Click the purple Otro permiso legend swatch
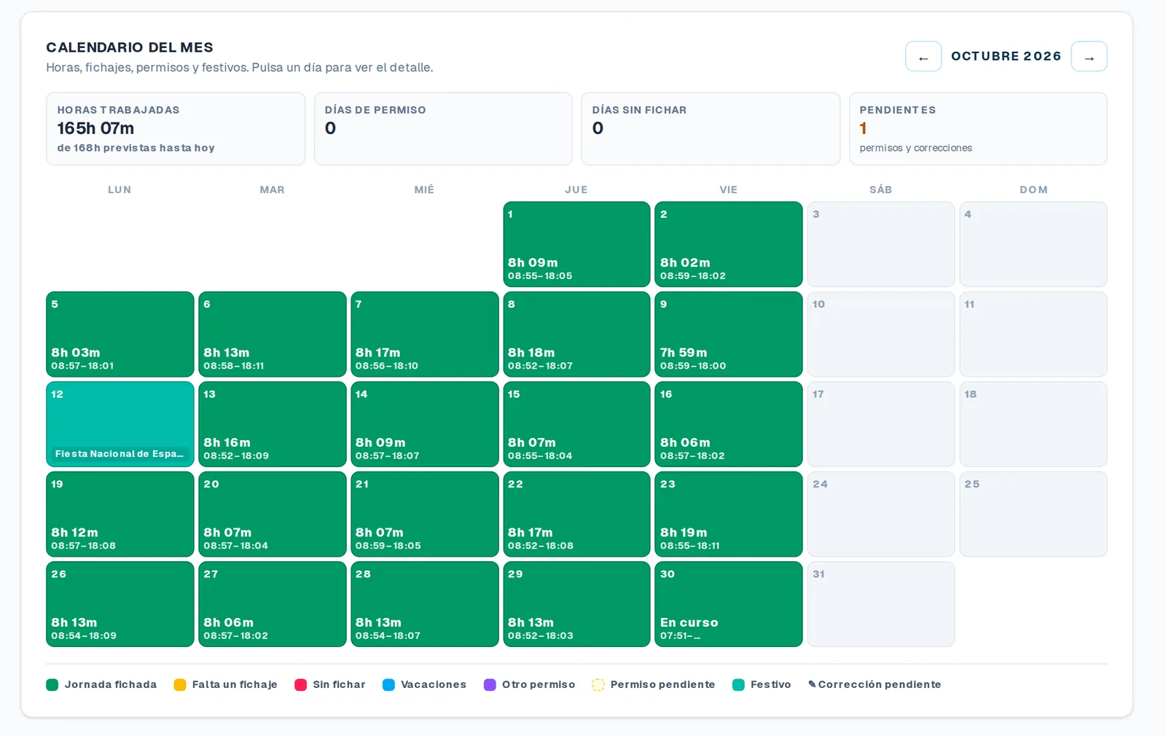This screenshot has height=736, width=1166. 490,685
